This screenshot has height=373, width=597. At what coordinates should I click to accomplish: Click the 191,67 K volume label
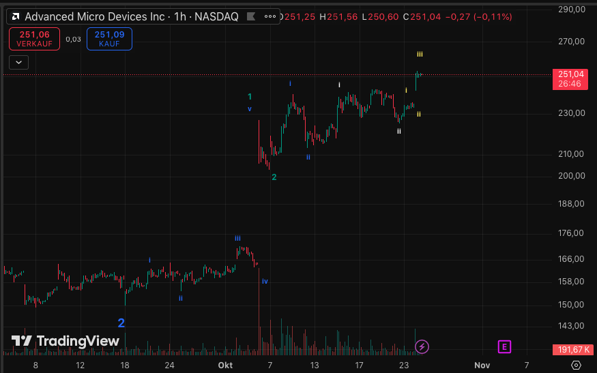[x=570, y=349]
